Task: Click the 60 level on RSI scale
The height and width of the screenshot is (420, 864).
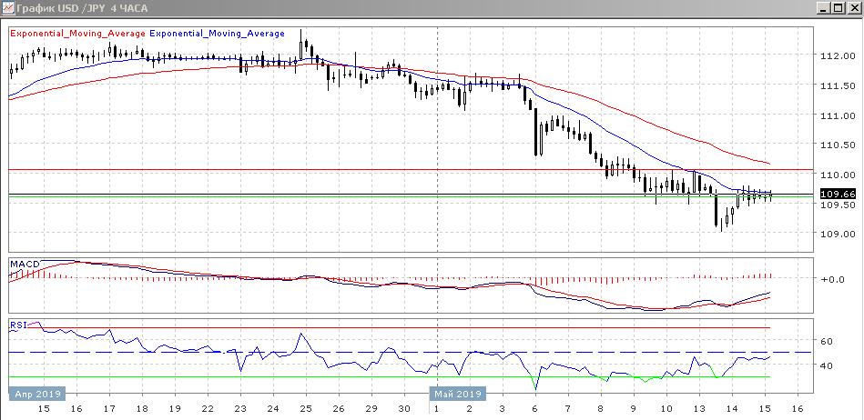Action: pyautogui.click(x=828, y=342)
